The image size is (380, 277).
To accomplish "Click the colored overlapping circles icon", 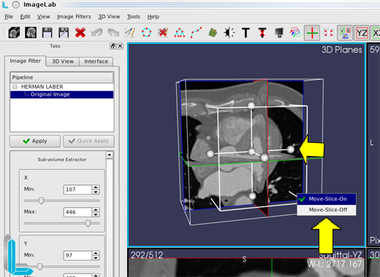I will click(x=295, y=33).
